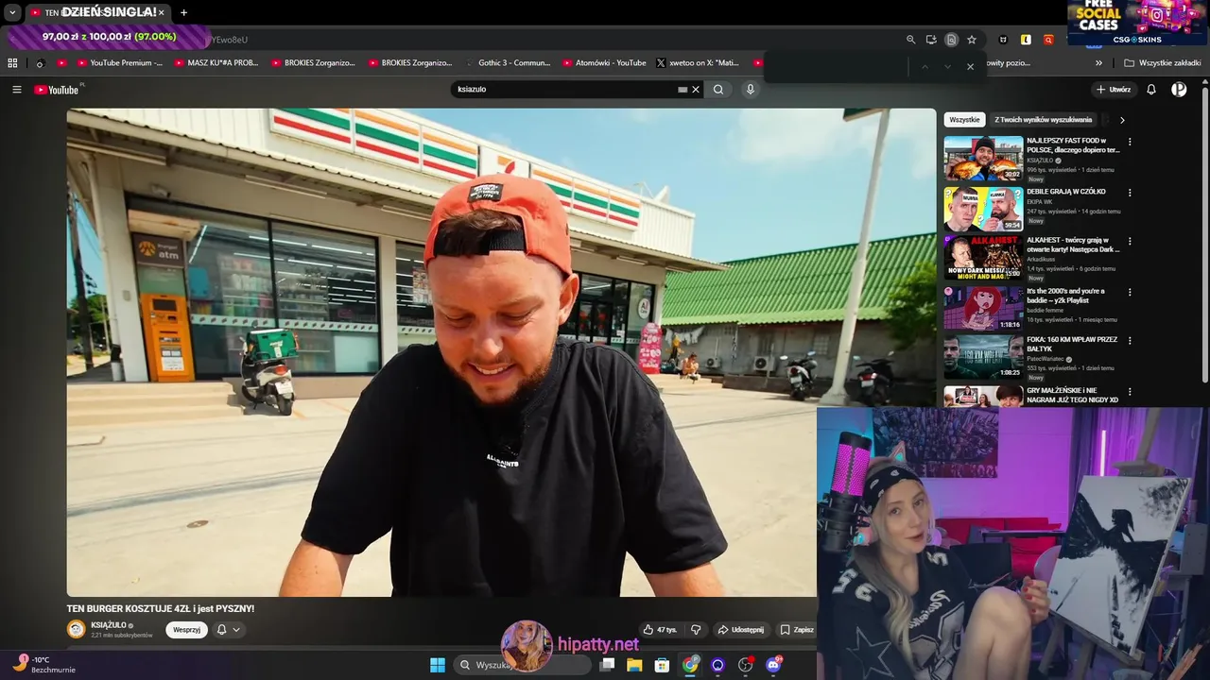Open 'NAJLEPSZY FAST FOOD' thumbnail
Viewport: 1210px width, 680px height.
(x=983, y=159)
